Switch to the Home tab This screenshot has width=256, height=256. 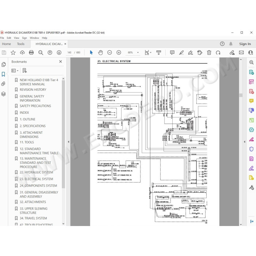(x=6, y=44)
